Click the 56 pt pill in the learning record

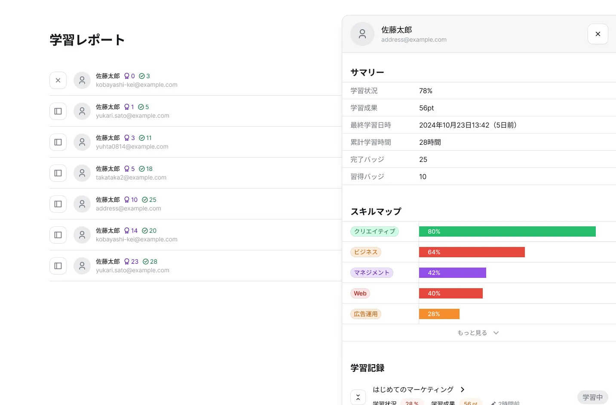pos(470,402)
